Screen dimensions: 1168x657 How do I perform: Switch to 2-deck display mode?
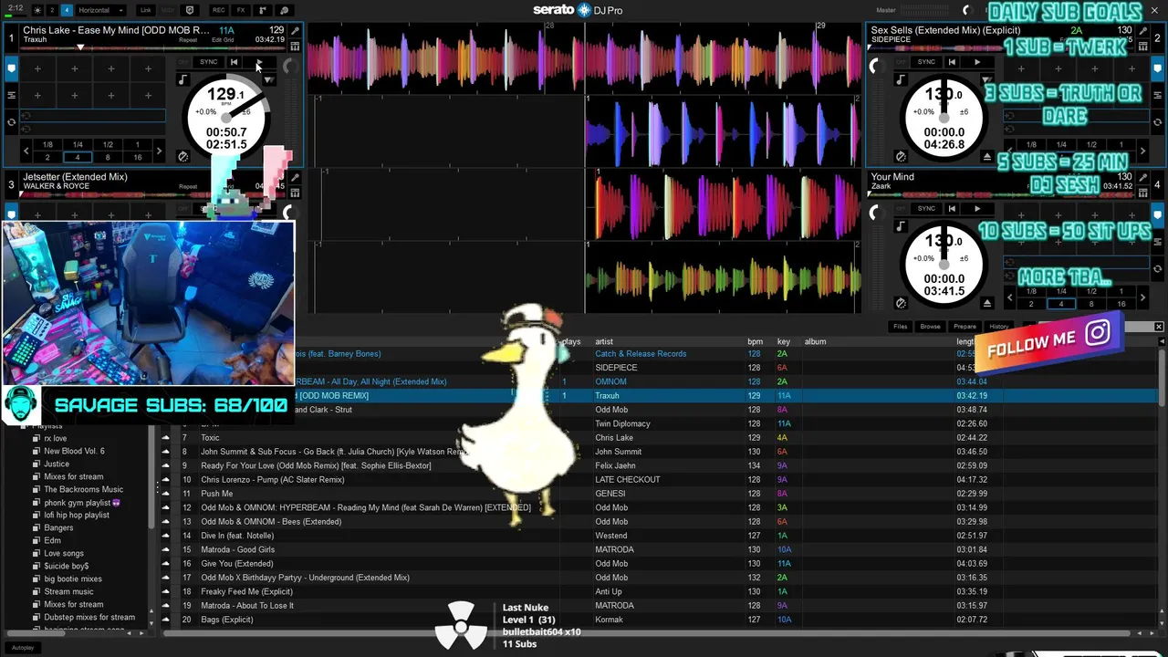(x=52, y=10)
